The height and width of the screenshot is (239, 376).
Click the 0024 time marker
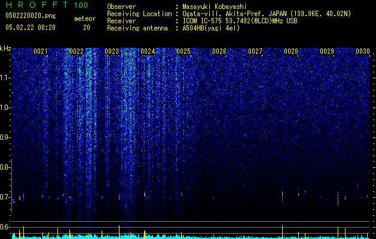[x=148, y=51]
